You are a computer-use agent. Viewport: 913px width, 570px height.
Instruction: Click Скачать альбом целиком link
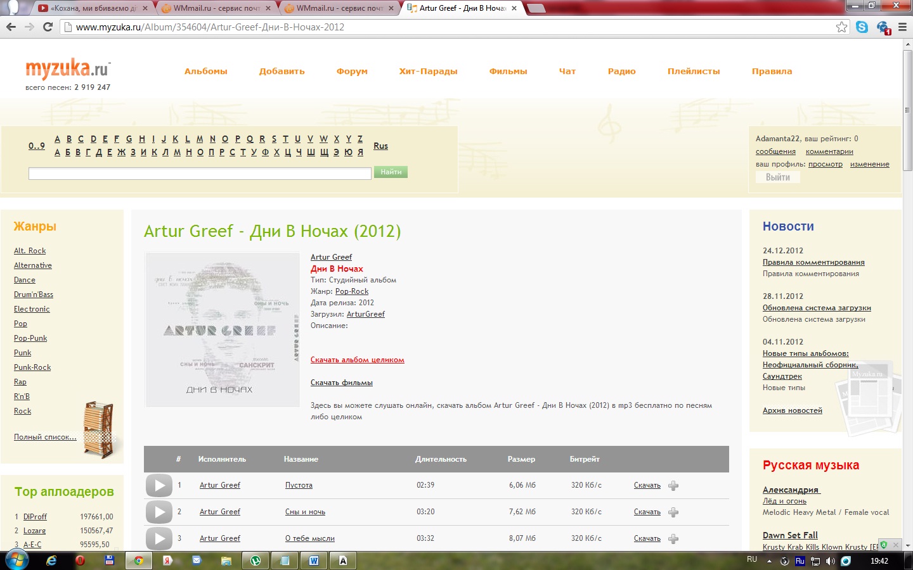[358, 360]
